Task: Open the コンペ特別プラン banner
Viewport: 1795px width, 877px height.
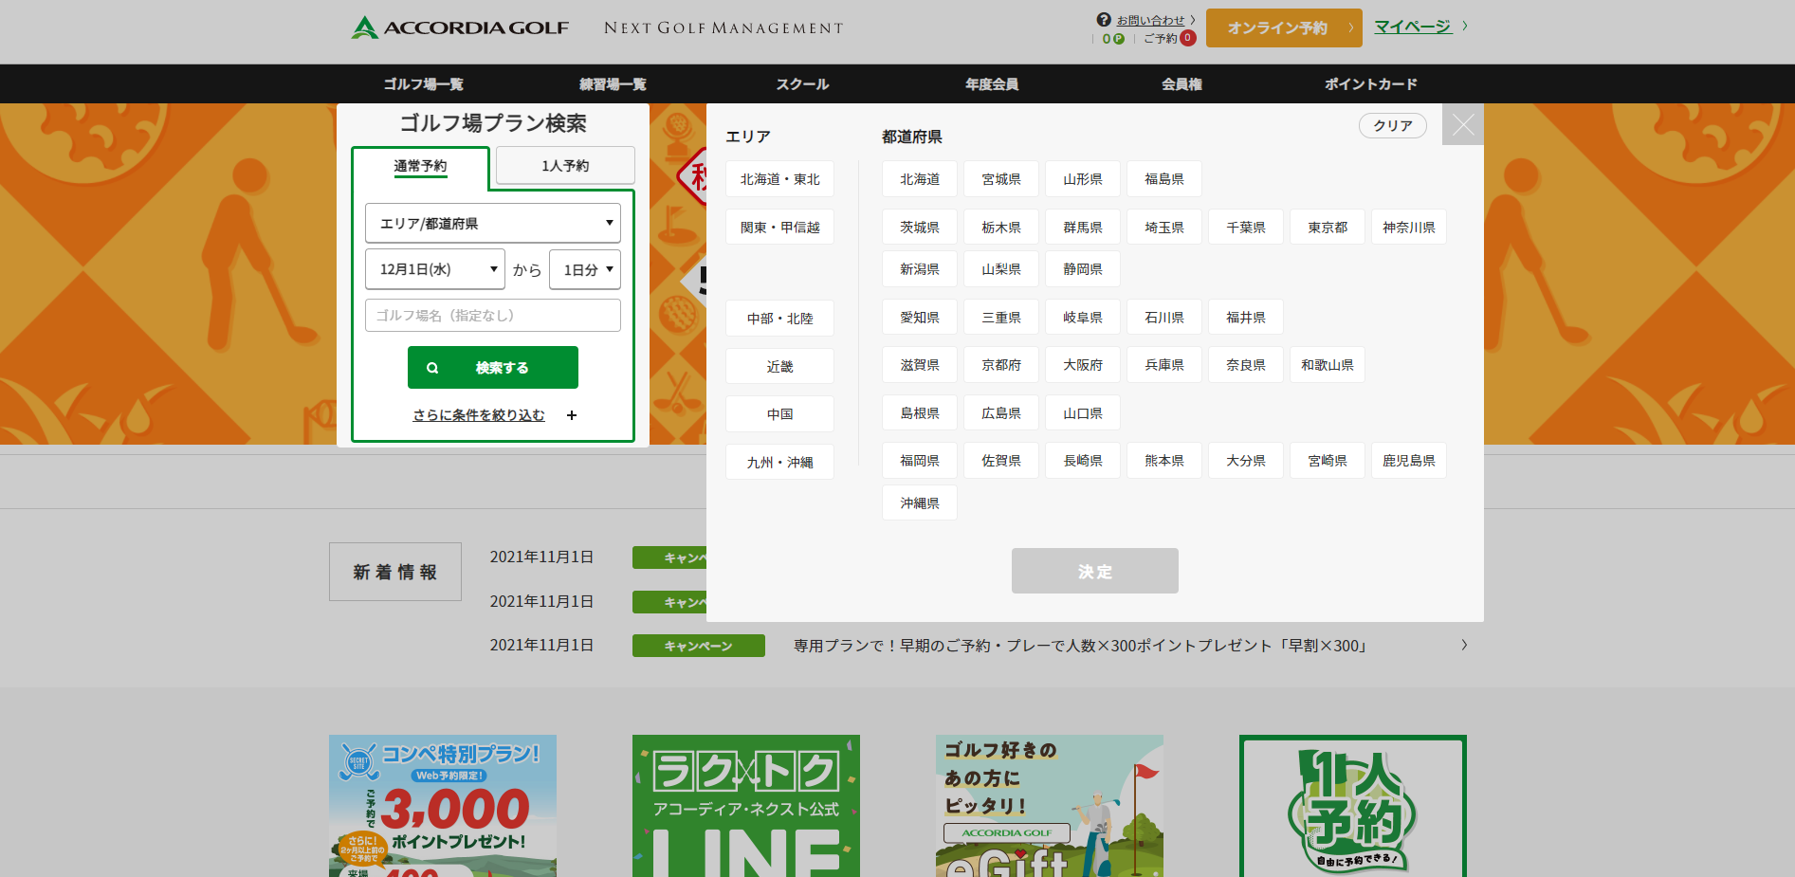Action: pyautogui.click(x=443, y=805)
